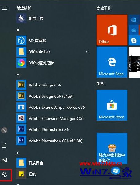This screenshot has height=185, width=140.
Task: Open the Microsoft Store tile
Action: [112, 105]
